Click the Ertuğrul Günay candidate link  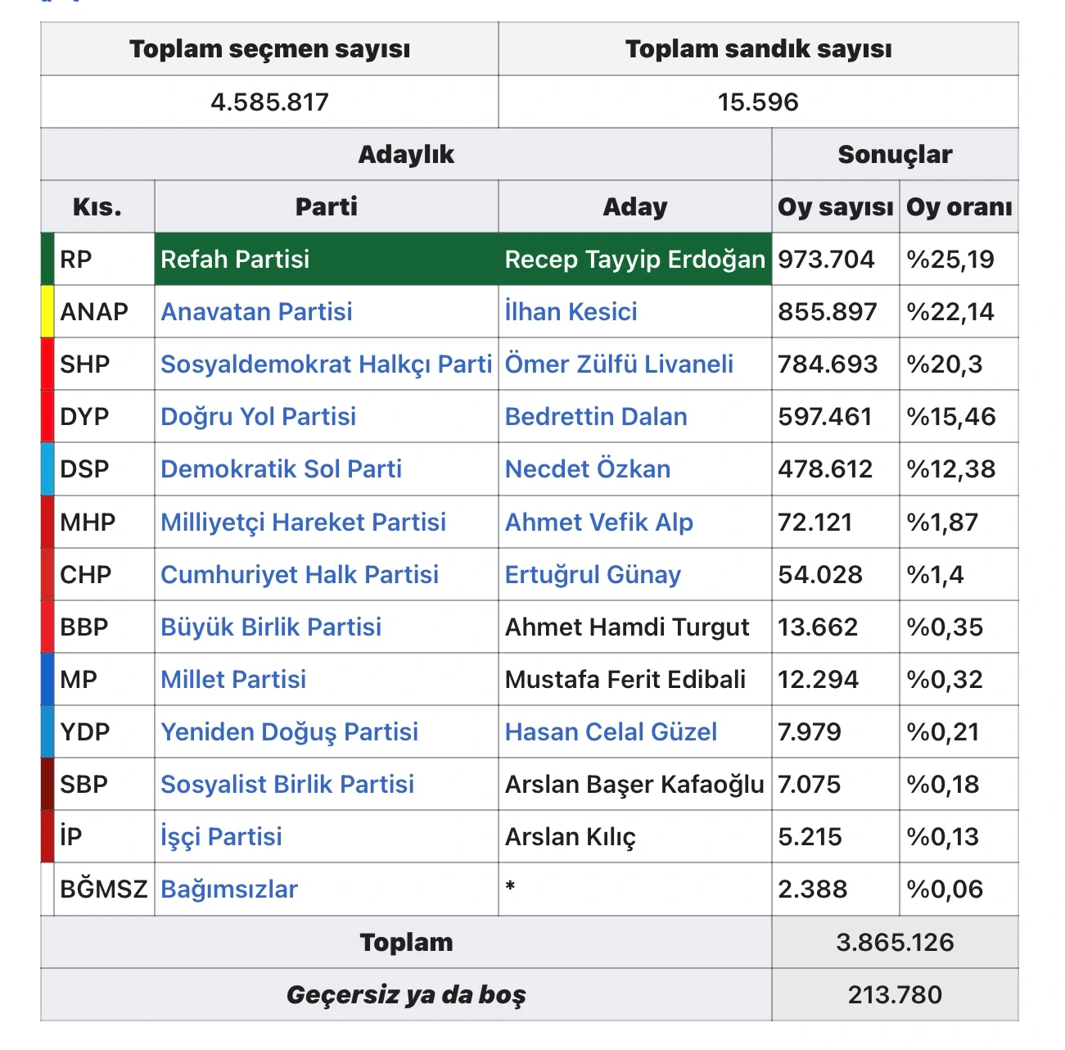(592, 575)
